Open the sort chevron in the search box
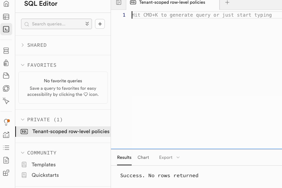 [x=87, y=24]
